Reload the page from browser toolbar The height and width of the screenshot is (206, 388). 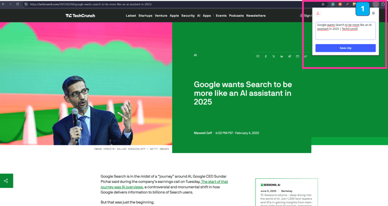point(17,4)
